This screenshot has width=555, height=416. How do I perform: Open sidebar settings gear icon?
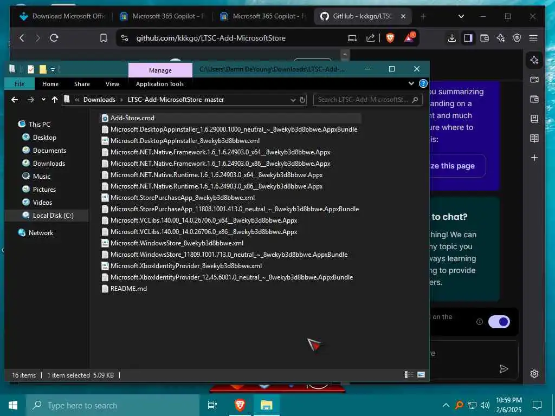tap(534, 374)
